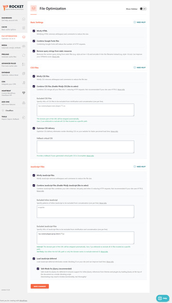Uncheck Remove query strings from static resources
Image resolution: width=172 pixels, height=303 pixels.
pyautogui.click(x=34, y=51)
